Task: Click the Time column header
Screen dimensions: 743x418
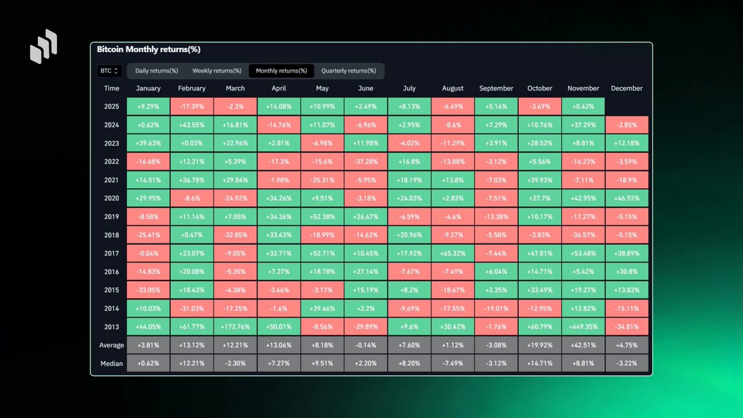Action: click(111, 89)
